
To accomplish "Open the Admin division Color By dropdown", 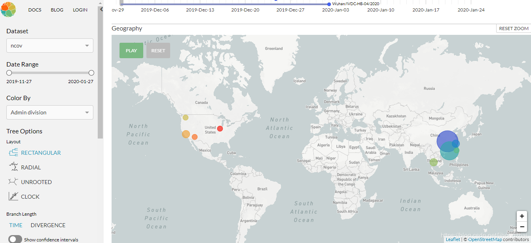I will coord(50,112).
